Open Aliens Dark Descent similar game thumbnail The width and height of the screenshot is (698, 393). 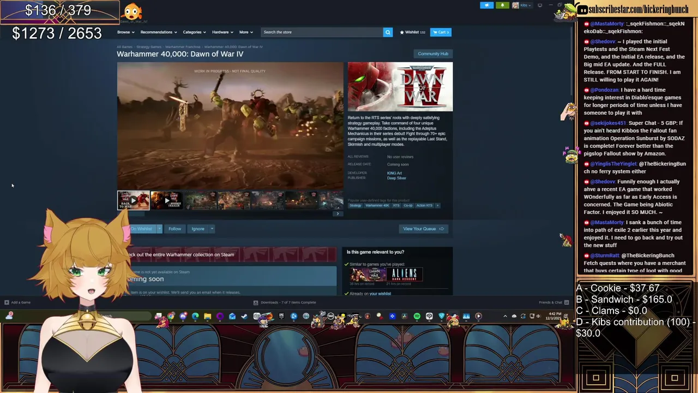[405, 274]
